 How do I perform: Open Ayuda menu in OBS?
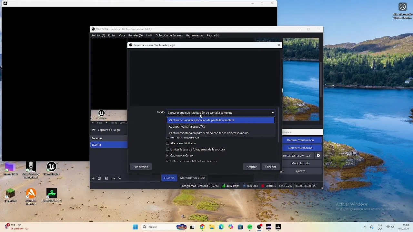point(213,35)
